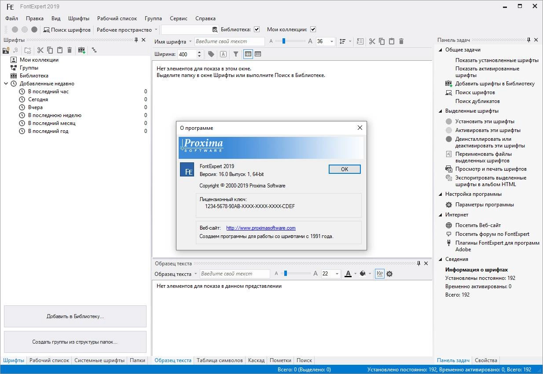The width and height of the screenshot is (543, 374).
Task: Toggle the kerning Ke icon in Образец текста
Action: click(380, 274)
